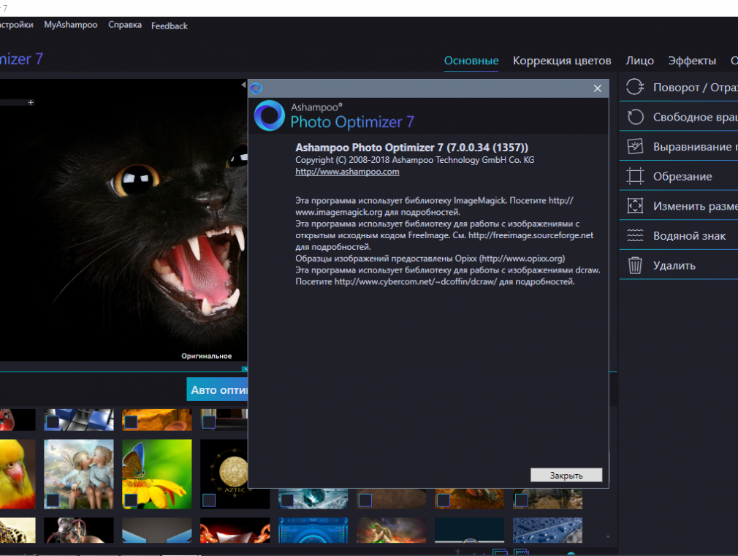The image size is (738, 556).
Task: Choose the Обрезание crop option label
Action: point(682,177)
